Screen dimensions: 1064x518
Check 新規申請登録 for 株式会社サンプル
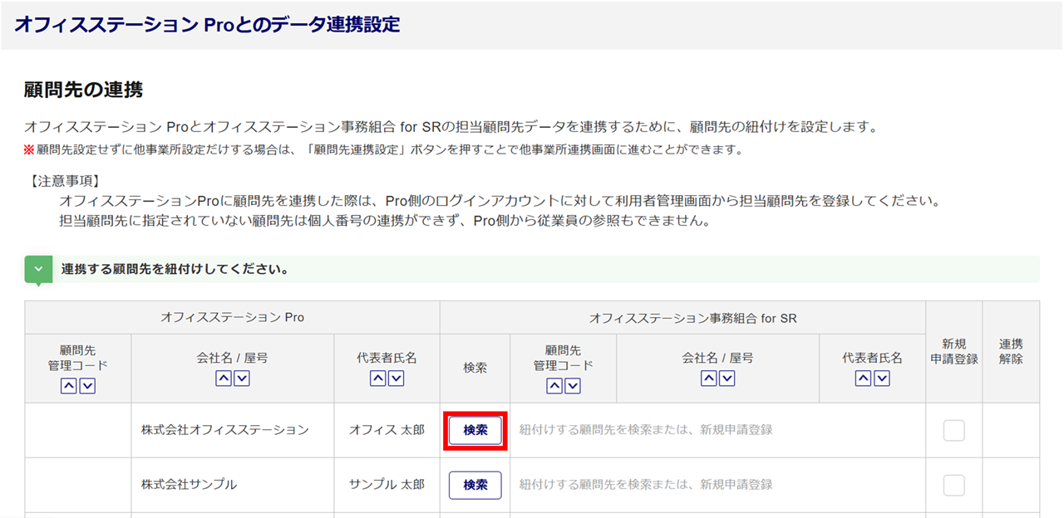(954, 485)
